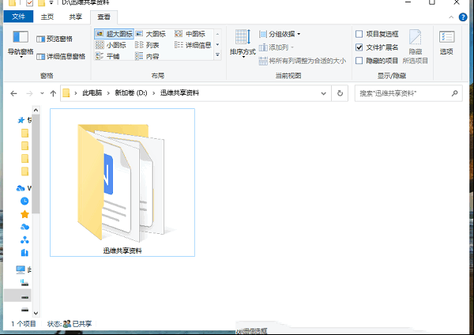This screenshot has height=335, width=474.
Task: Open the sort by (排序方式) menu
Action: (x=243, y=43)
